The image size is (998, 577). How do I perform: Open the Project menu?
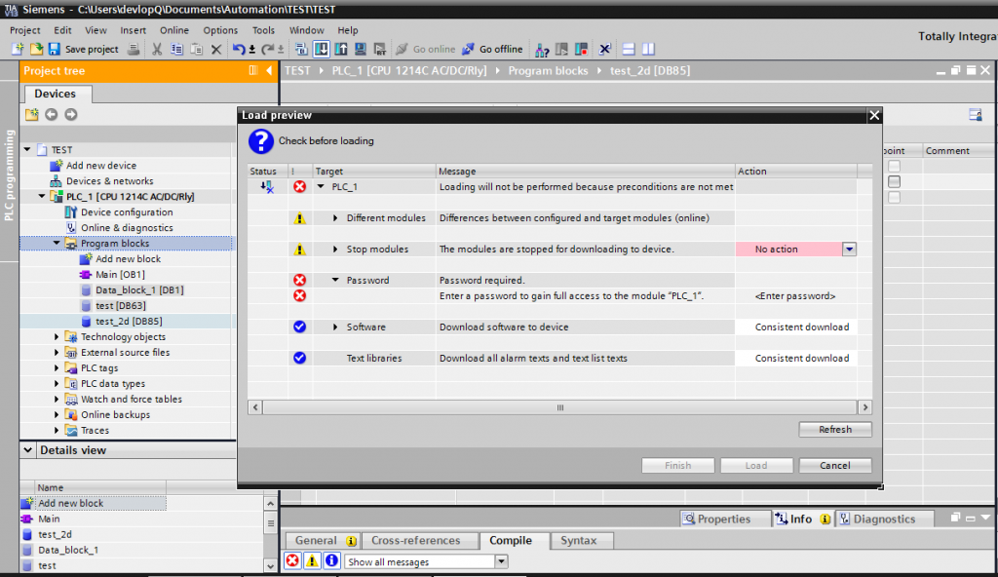point(24,30)
